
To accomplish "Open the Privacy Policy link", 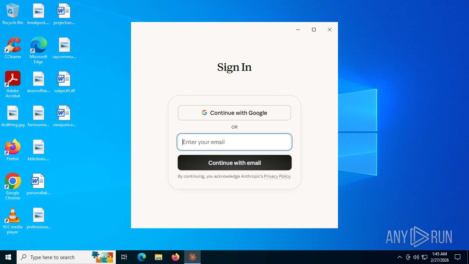I will point(277,176).
